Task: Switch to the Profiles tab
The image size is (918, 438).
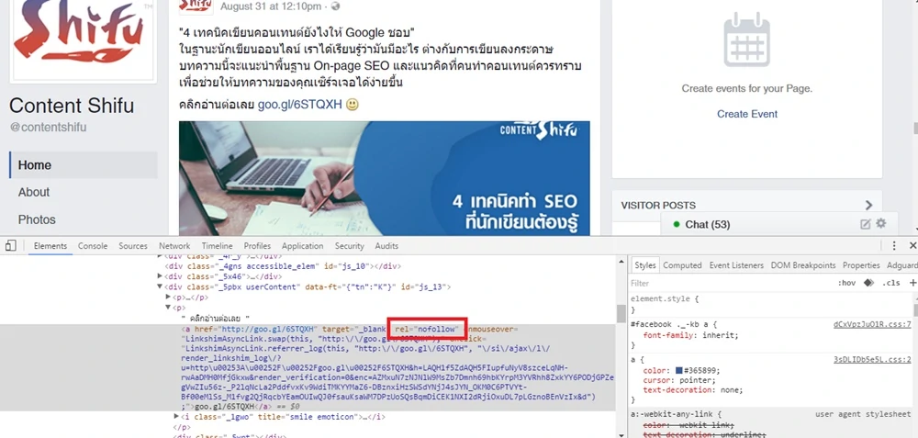Action: click(x=257, y=246)
